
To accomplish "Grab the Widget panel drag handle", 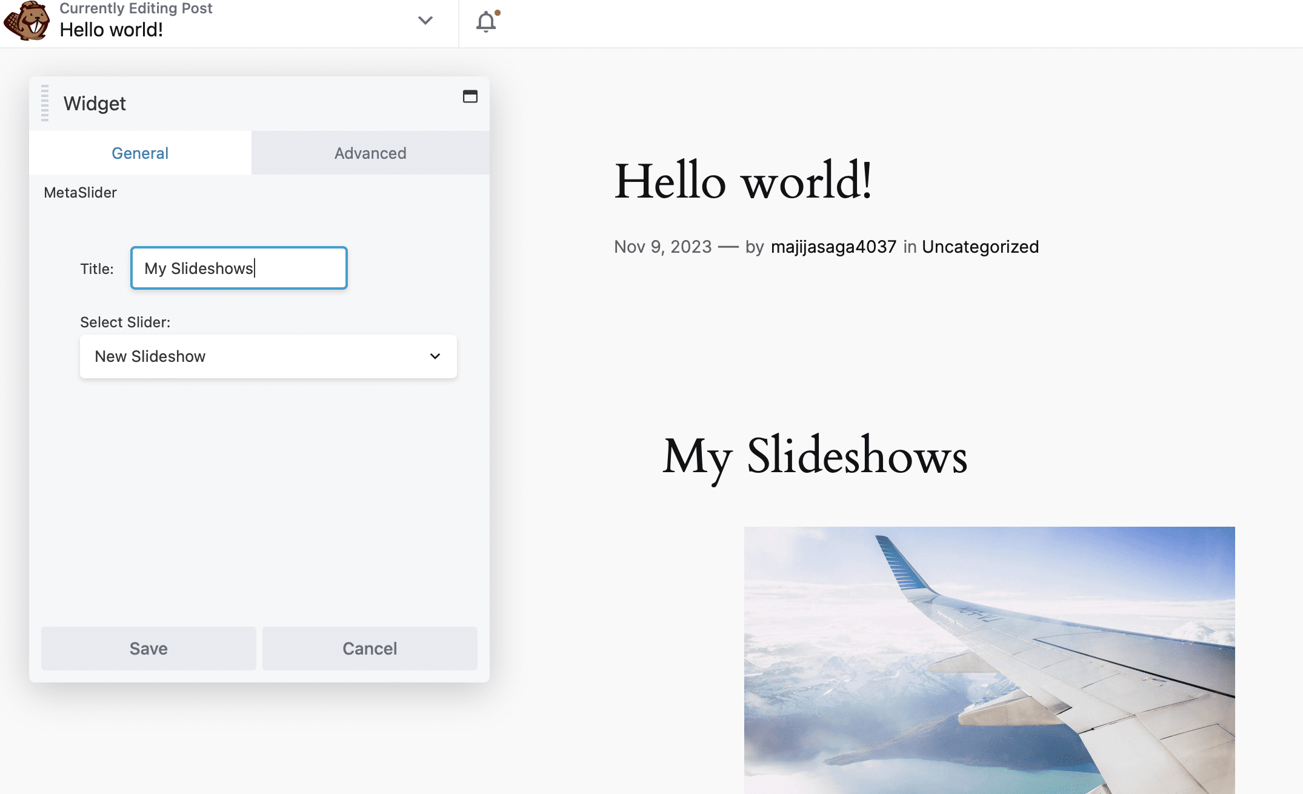I will 45,103.
